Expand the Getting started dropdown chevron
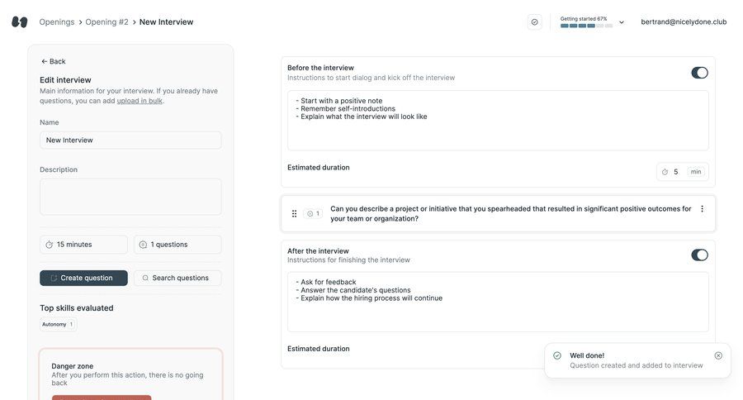 [x=622, y=22]
